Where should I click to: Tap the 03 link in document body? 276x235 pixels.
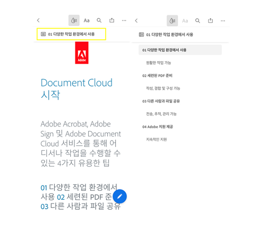tap(44, 206)
